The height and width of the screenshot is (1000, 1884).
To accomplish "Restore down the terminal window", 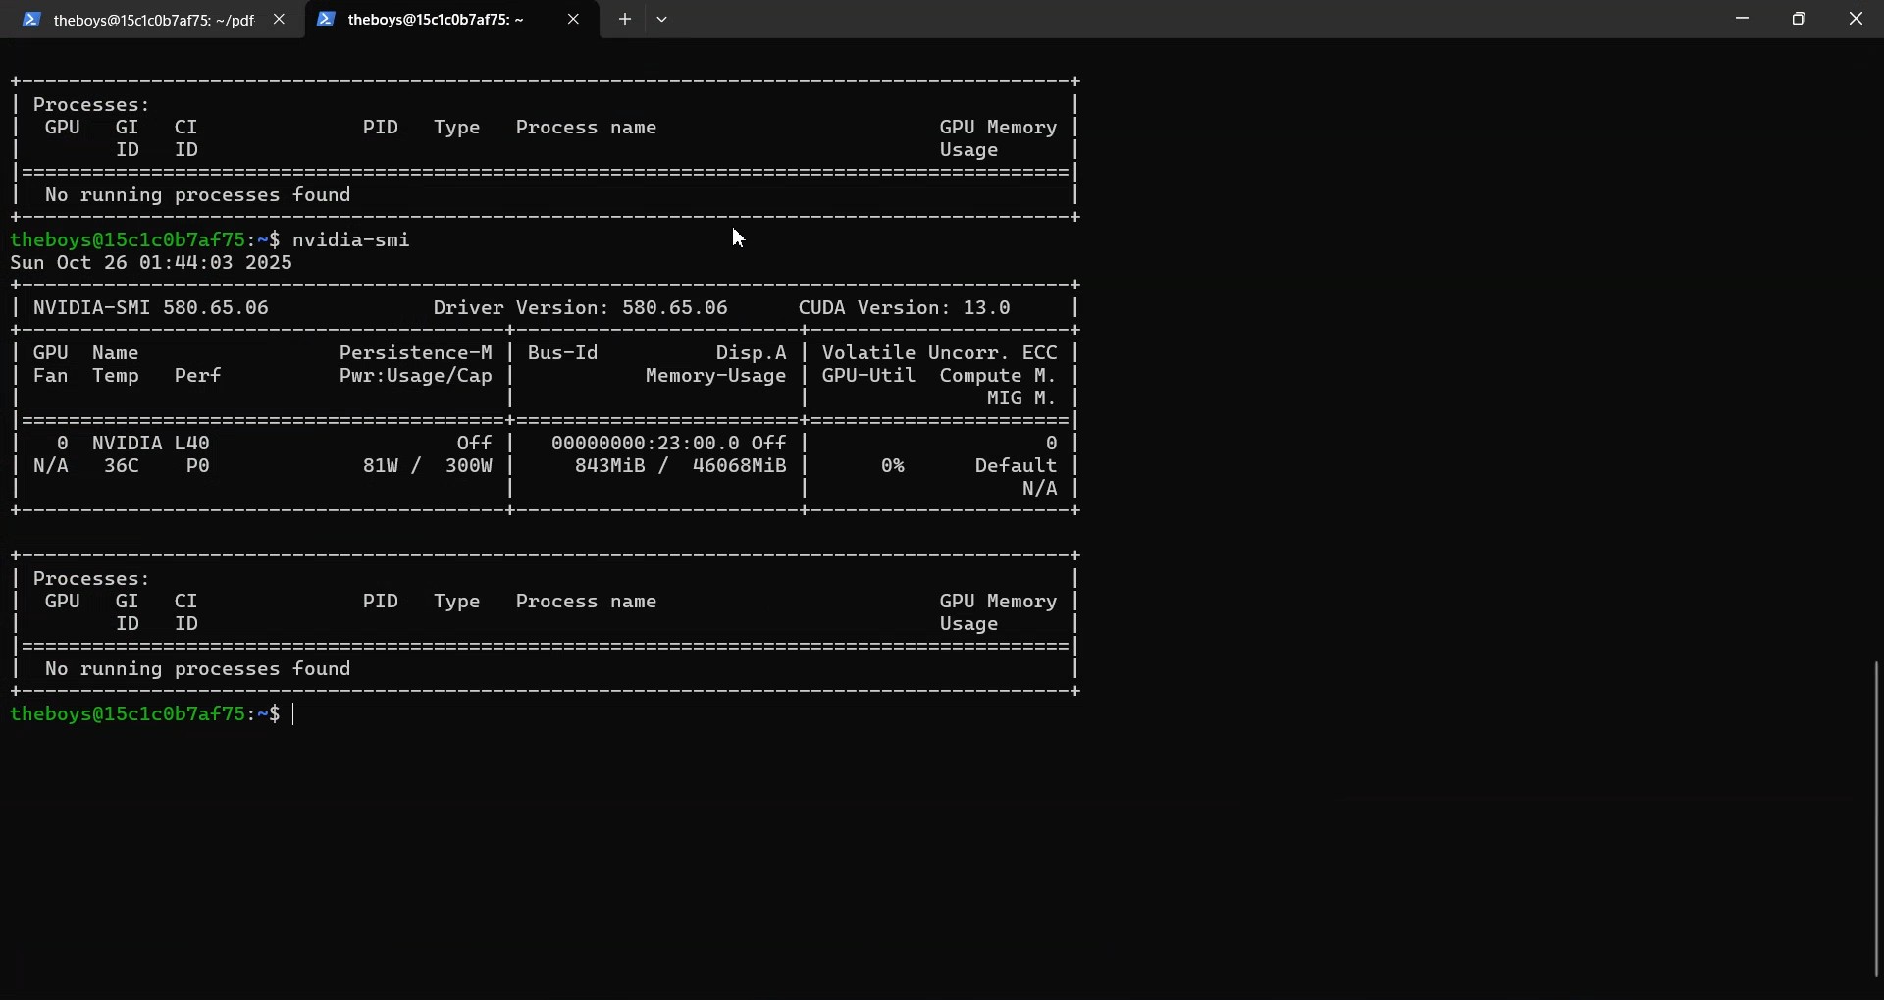I will [1800, 19].
